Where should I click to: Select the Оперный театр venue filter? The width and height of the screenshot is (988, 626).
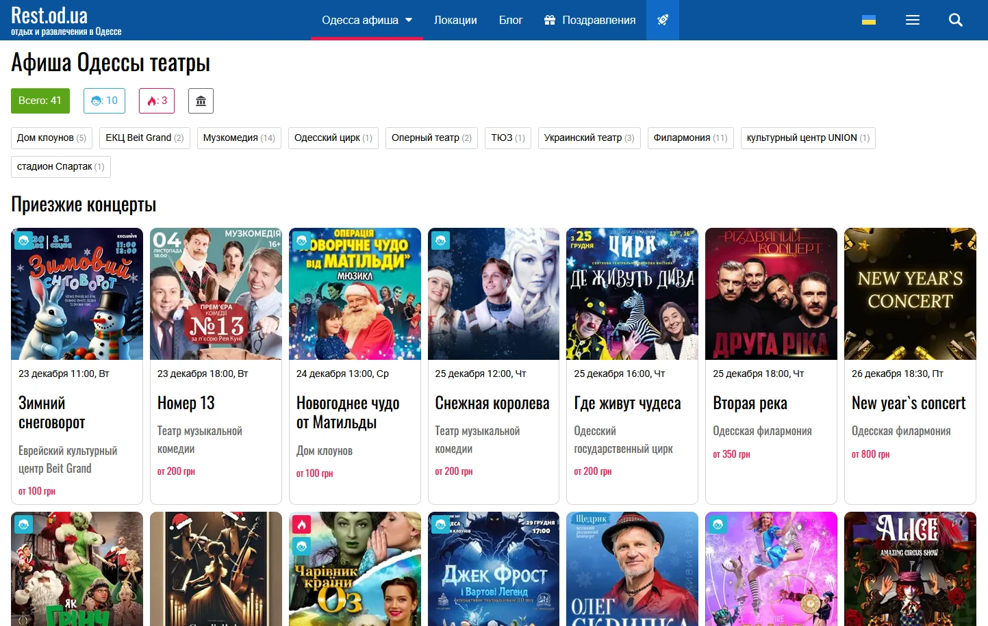(431, 138)
